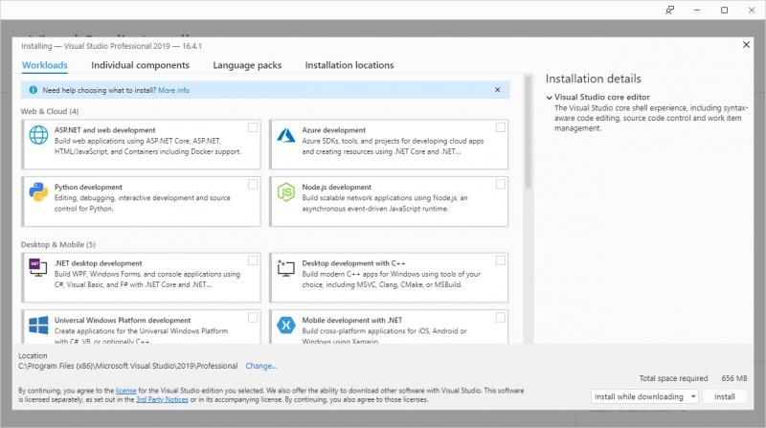Open the Install while downloading dropdown
The image size is (766, 428).
point(644,396)
